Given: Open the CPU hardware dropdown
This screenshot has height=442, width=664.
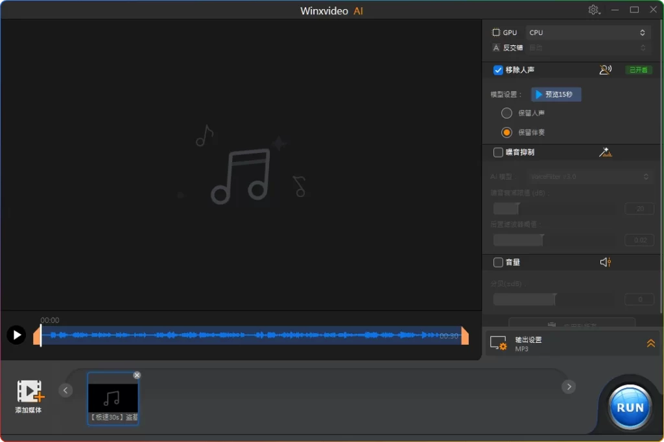Looking at the screenshot, I should (x=587, y=32).
